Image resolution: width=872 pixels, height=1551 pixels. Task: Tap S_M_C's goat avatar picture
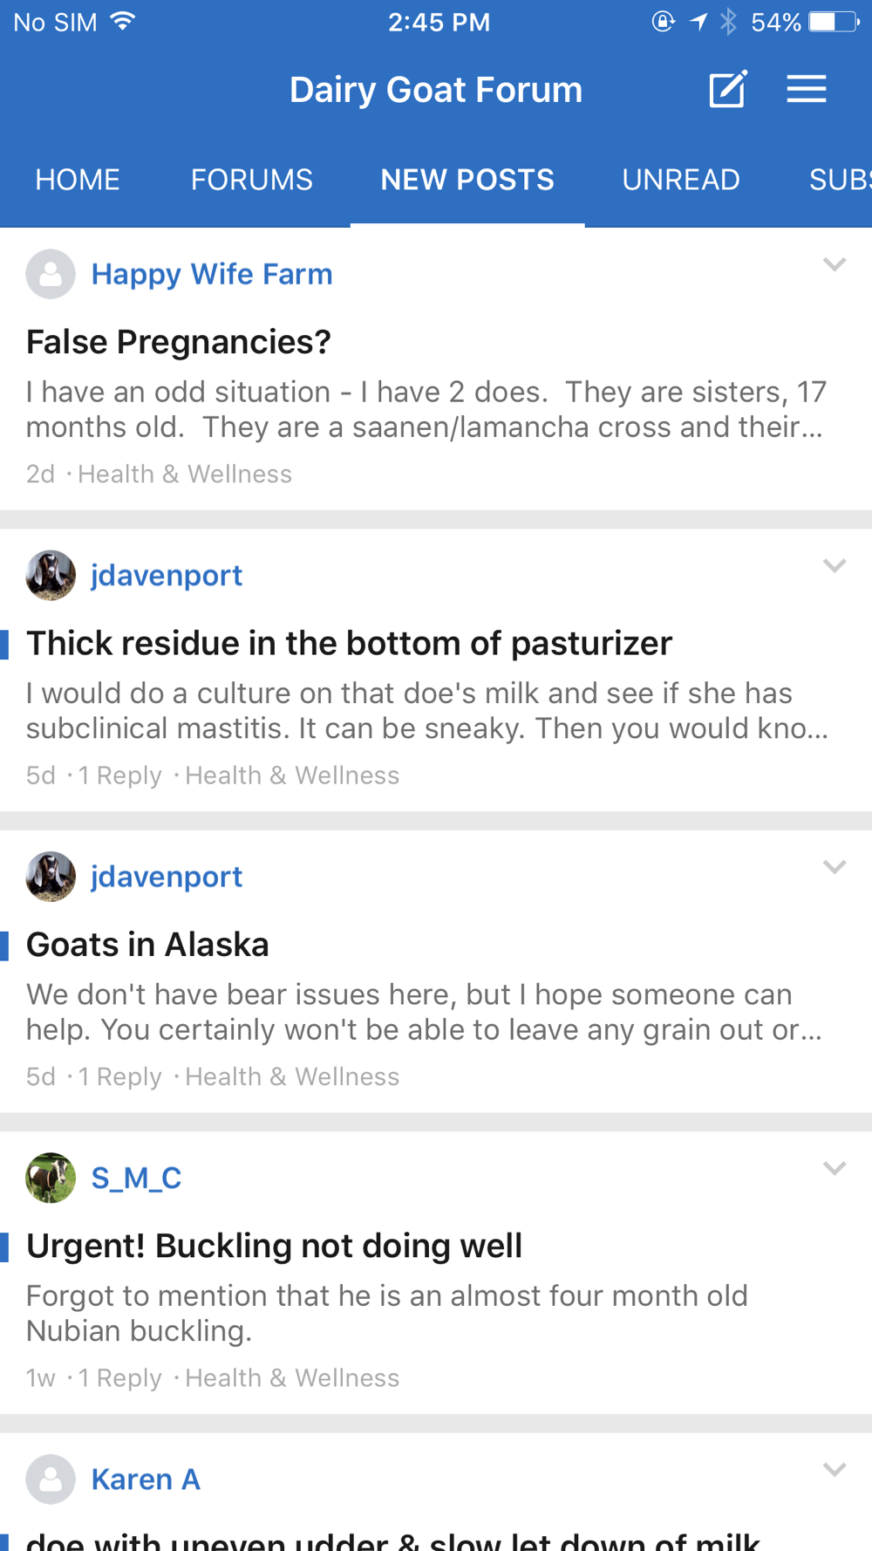(51, 1178)
